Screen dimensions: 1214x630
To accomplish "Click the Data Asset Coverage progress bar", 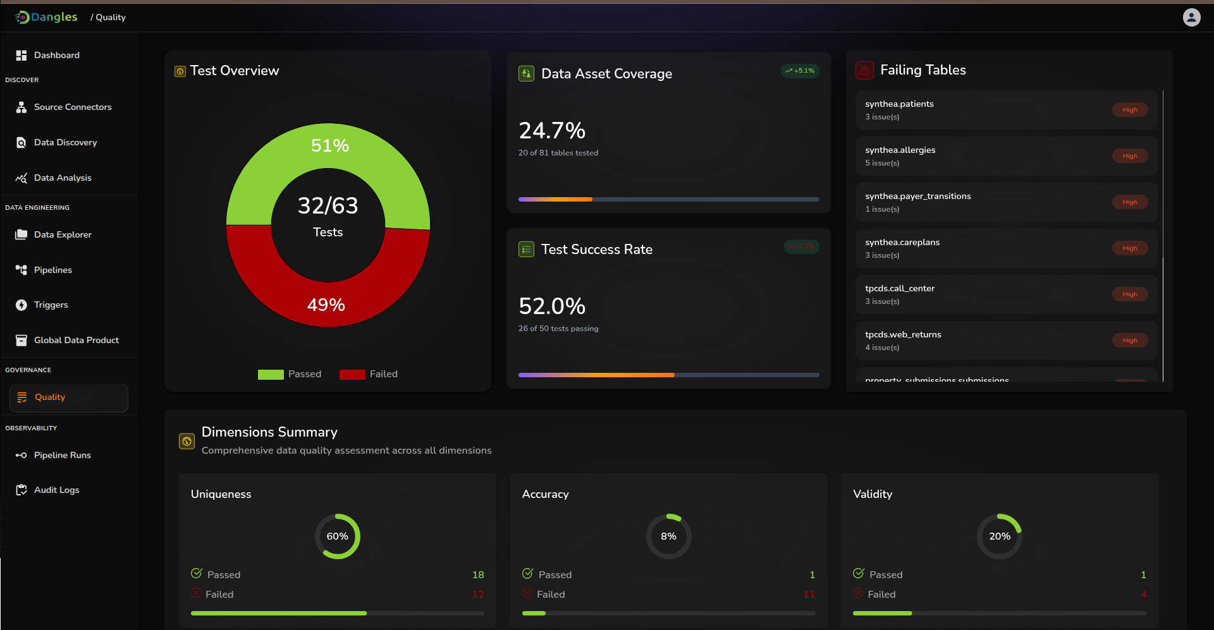I will (668, 200).
